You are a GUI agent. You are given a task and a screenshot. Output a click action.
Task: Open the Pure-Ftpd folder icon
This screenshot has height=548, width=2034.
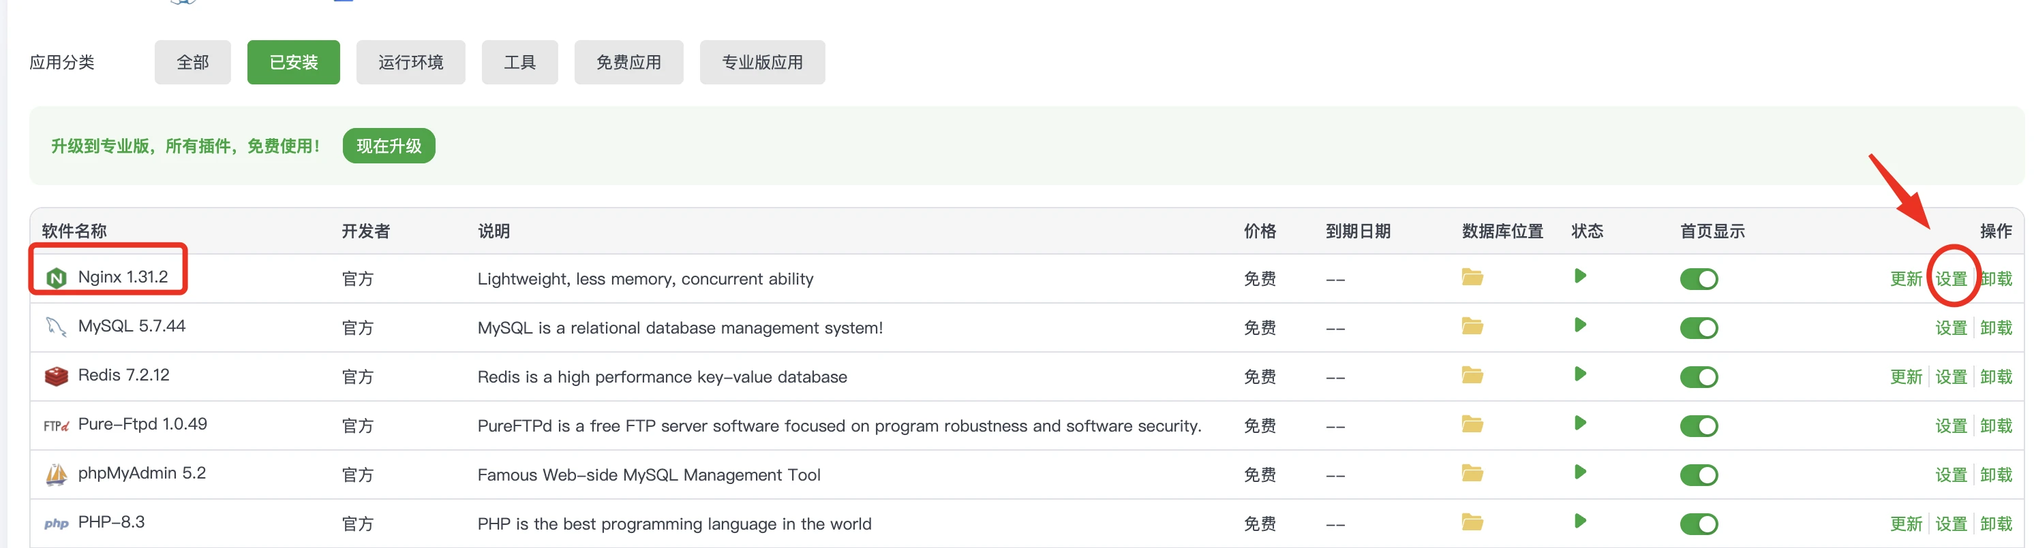1472,423
